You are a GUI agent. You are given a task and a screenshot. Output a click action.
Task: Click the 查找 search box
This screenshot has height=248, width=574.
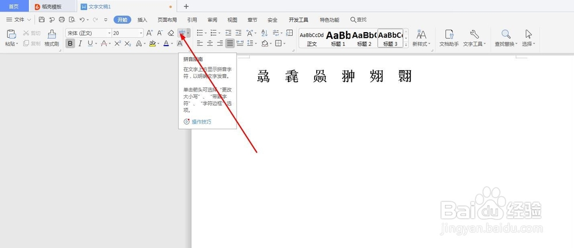coord(358,20)
